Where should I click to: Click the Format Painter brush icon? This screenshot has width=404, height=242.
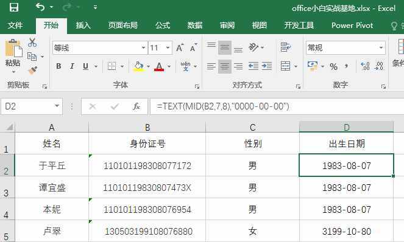pyautogui.click(x=33, y=70)
